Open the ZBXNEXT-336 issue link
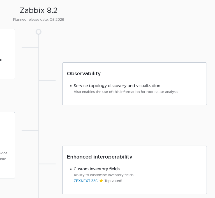This screenshot has width=215, height=198. click(85, 181)
